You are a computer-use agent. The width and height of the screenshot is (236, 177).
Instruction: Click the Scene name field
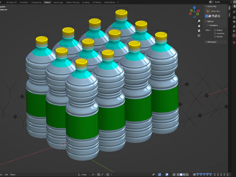tap(222, 2)
